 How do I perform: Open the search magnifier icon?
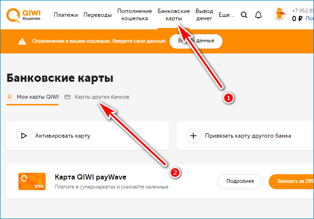tap(244, 15)
